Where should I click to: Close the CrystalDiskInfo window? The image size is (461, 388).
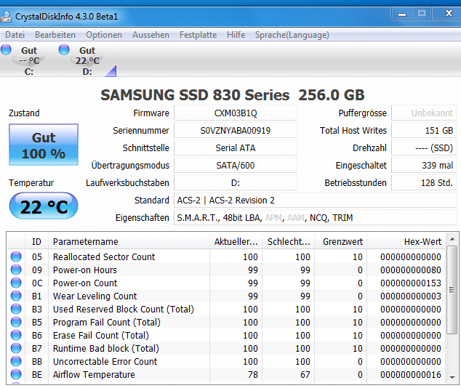pyautogui.click(x=449, y=14)
